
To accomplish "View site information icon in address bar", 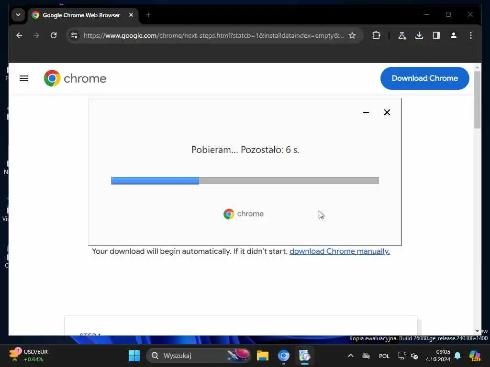I will 74,35.
